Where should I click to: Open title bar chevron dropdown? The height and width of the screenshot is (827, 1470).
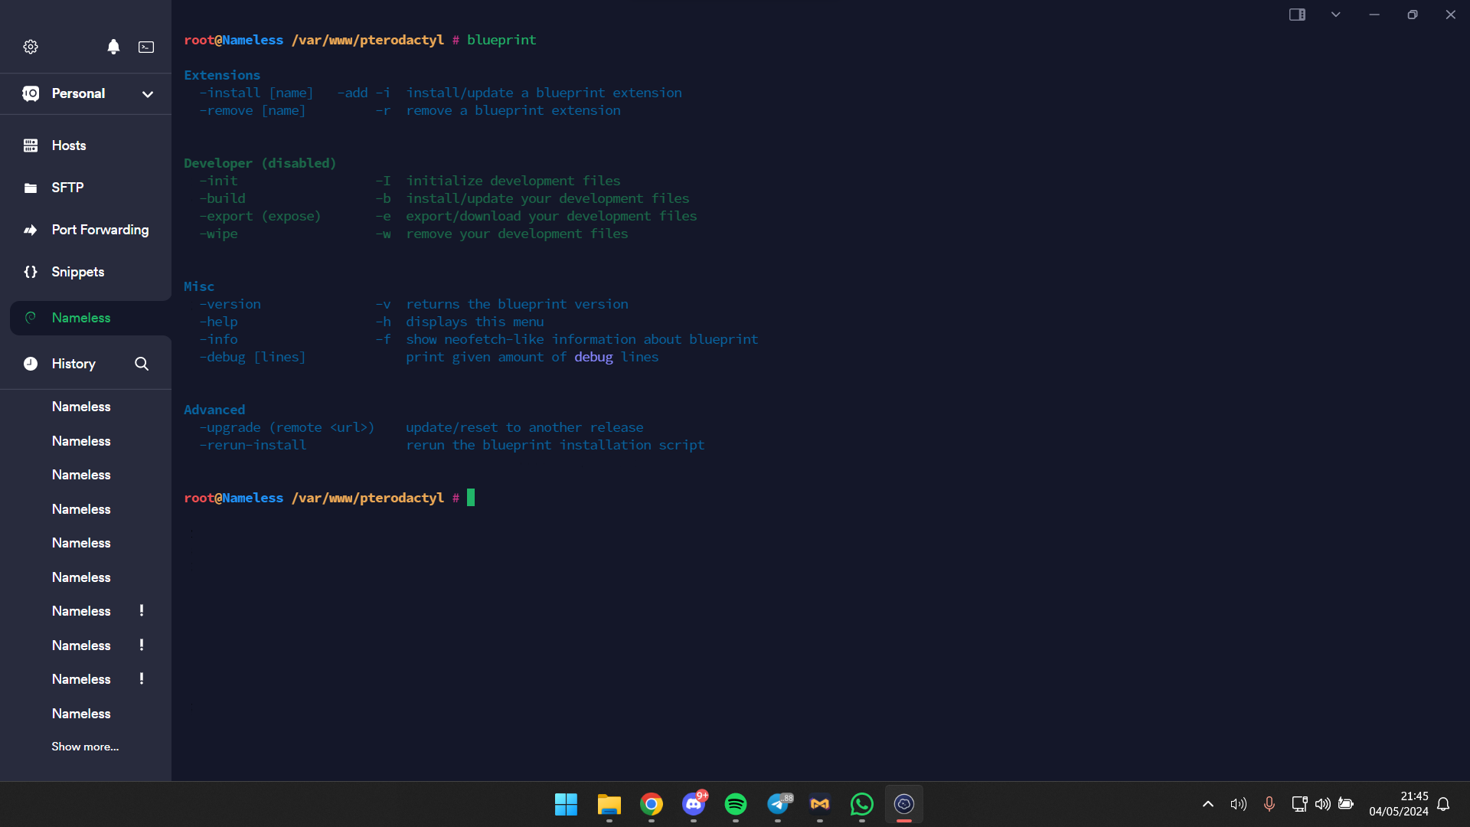tap(1336, 15)
